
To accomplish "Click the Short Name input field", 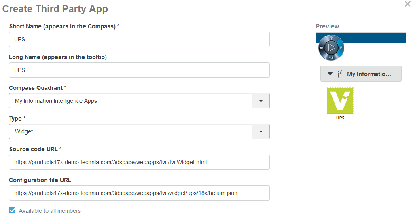I will click(139, 39).
